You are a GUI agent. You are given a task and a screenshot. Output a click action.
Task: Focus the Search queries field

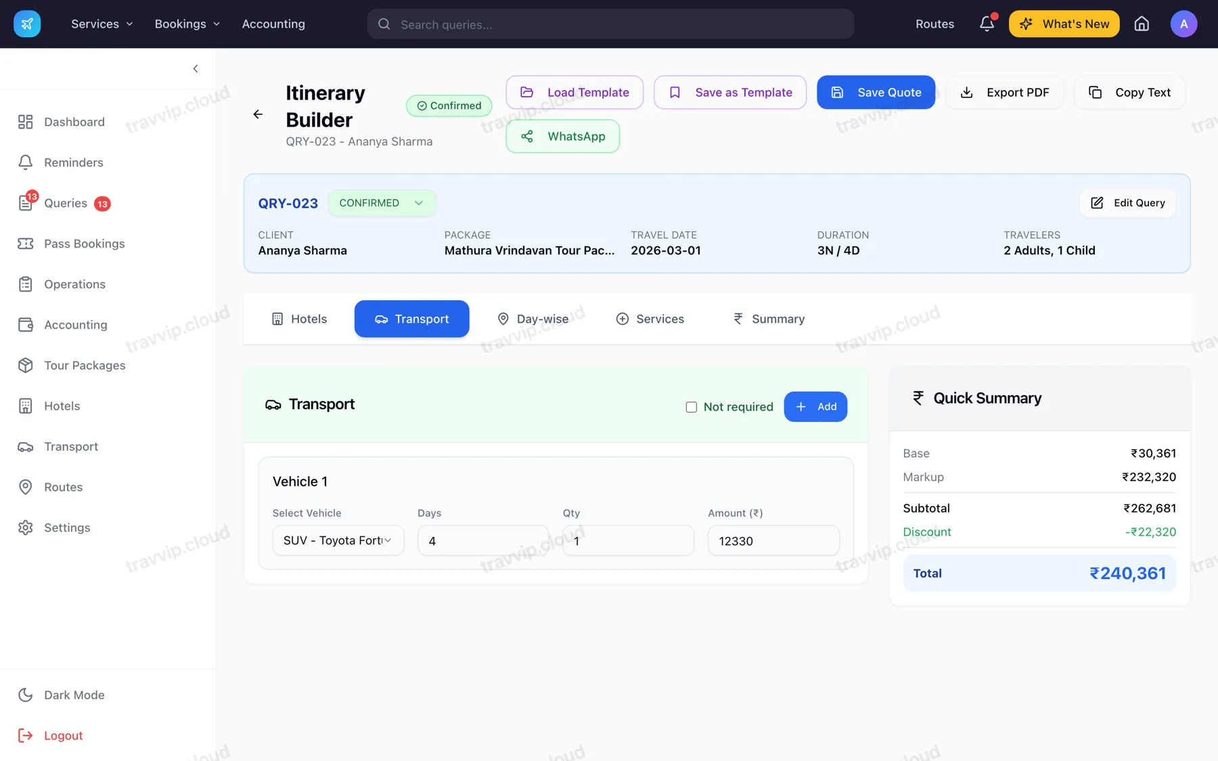click(x=610, y=24)
